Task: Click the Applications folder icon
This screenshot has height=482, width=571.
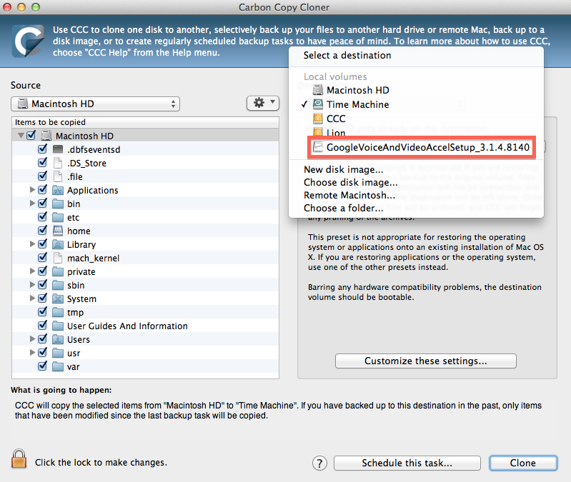Action: (58, 190)
